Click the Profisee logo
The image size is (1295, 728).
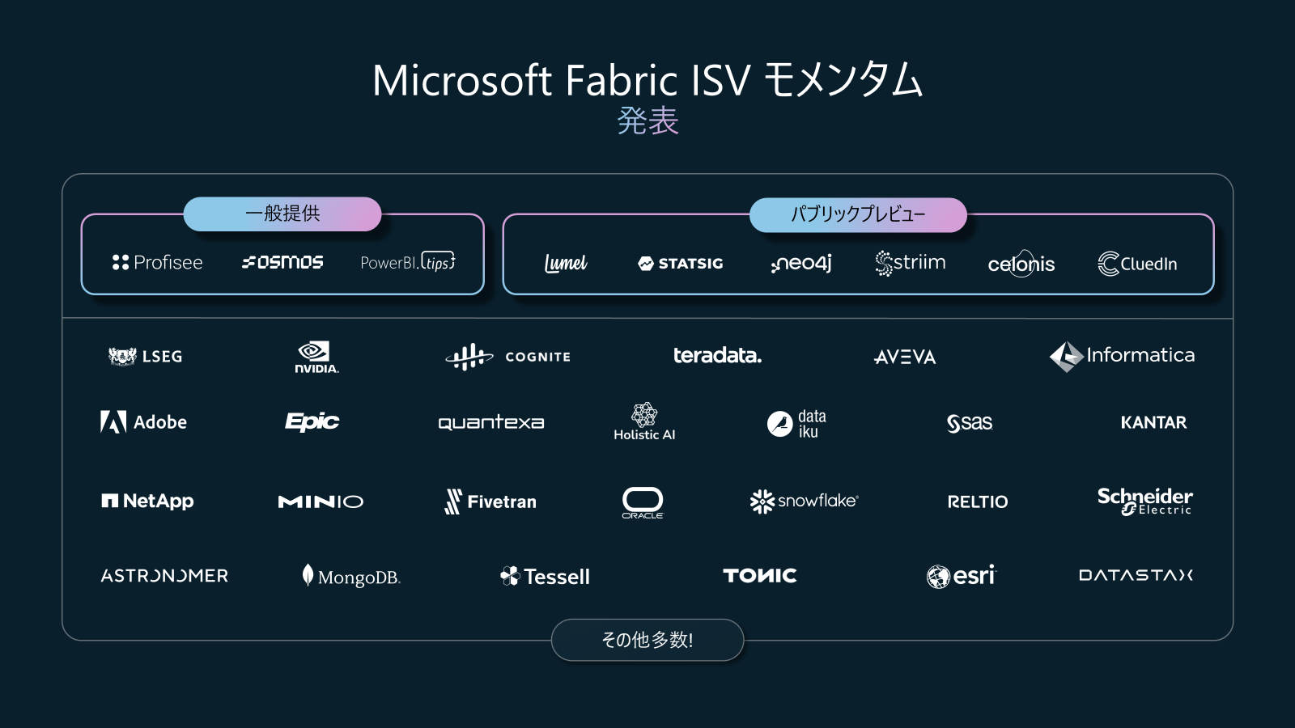157,262
